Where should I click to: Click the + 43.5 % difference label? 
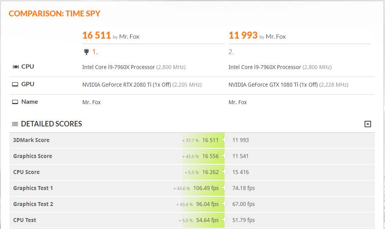pos(190,156)
